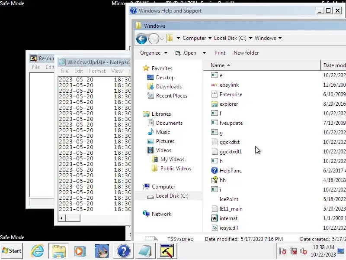
Task: Select the Libraries icon in sidebar
Action: click(146, 114)
